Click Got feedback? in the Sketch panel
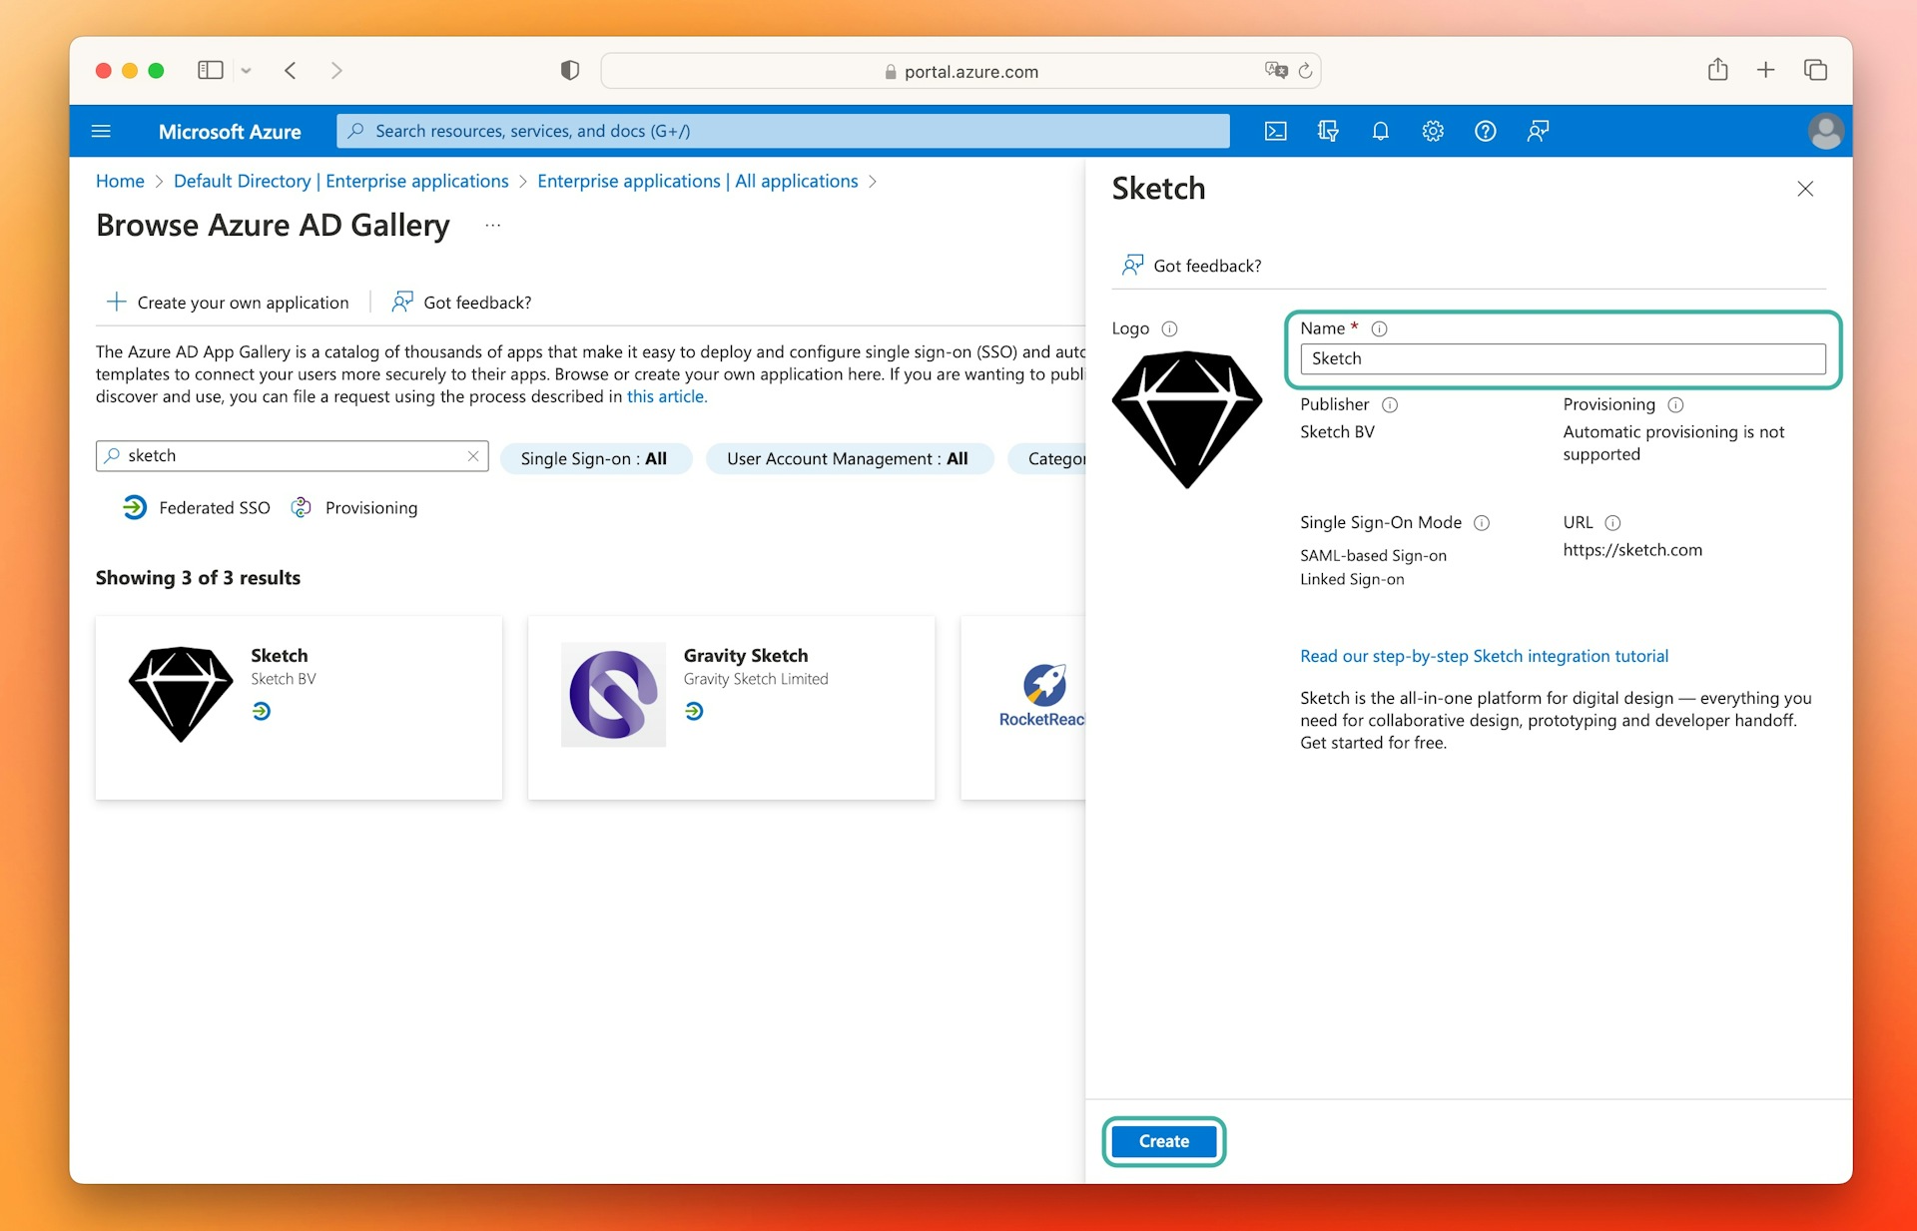Screen dimensions: 1917x1231 1191,266
